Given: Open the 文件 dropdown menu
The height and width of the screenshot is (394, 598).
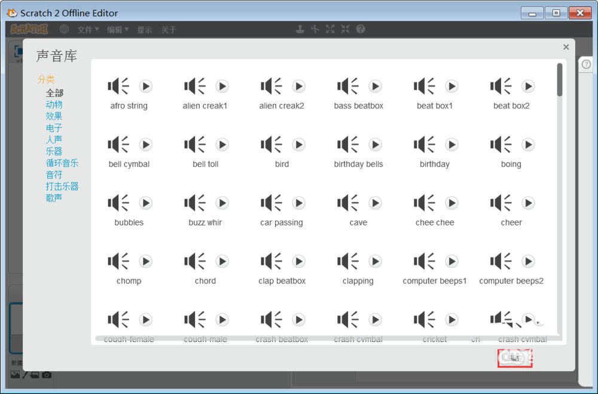Looking at the screenshot, I should coord(88,29).
